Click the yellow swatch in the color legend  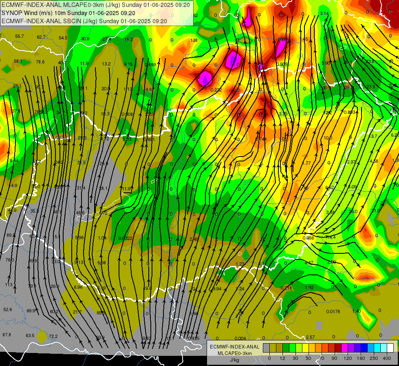[x=305, y=348]
